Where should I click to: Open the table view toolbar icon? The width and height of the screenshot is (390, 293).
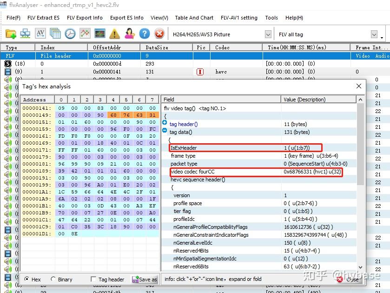[55, 34]
